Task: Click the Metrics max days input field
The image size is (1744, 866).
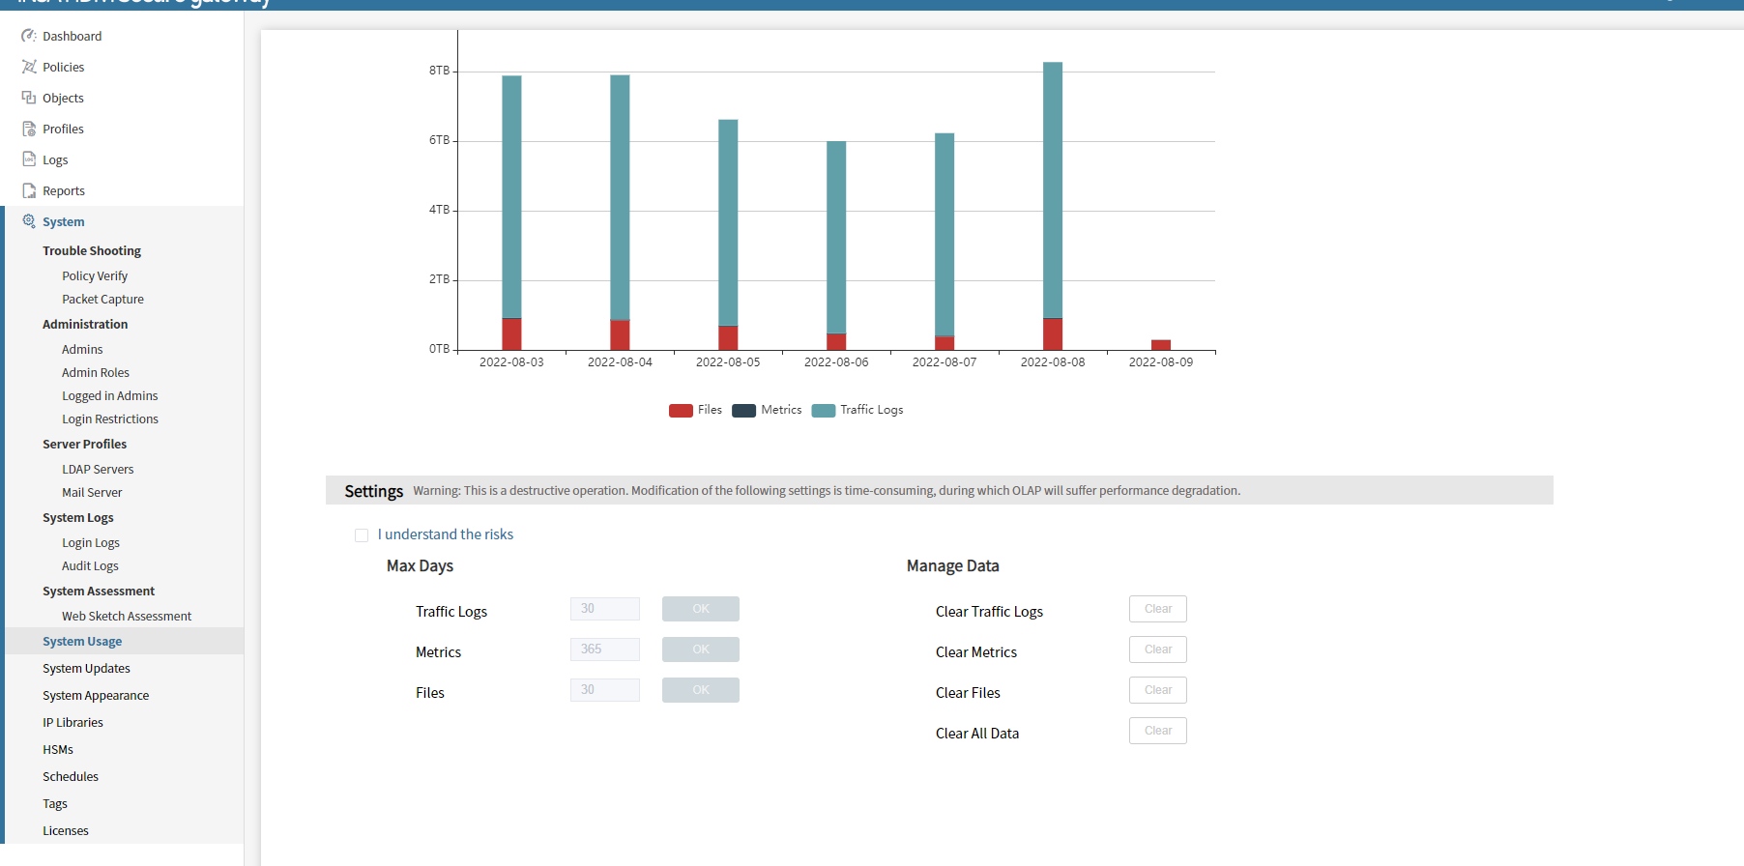Action: click(604, 649)
